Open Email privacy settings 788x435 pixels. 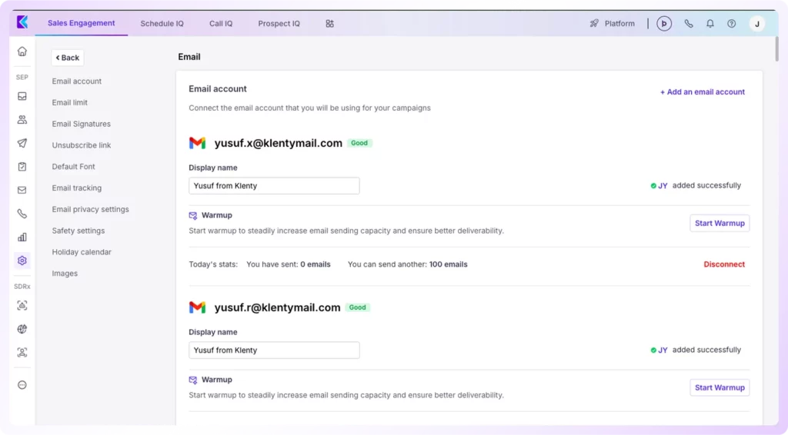[90, 209]
